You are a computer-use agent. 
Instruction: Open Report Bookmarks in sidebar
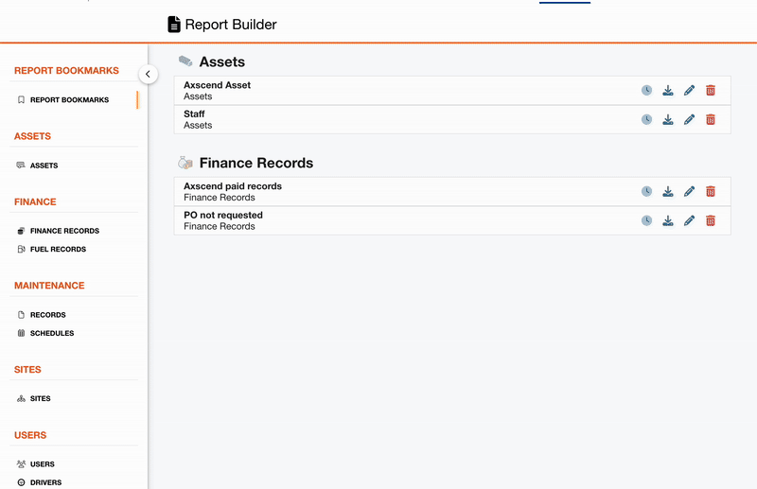[x=68, y=100]
